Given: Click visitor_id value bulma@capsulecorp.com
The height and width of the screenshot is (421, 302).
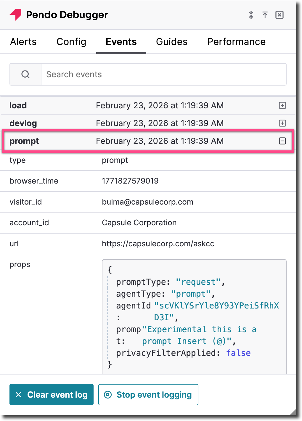Looking at the screenshot, I should point(147,202).
